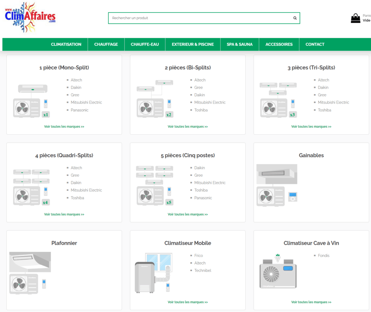This screenshot has height=312, width=371.
Task: Select Fondis under Climatiseur Cave à Vin
Action: pos(324,256)
